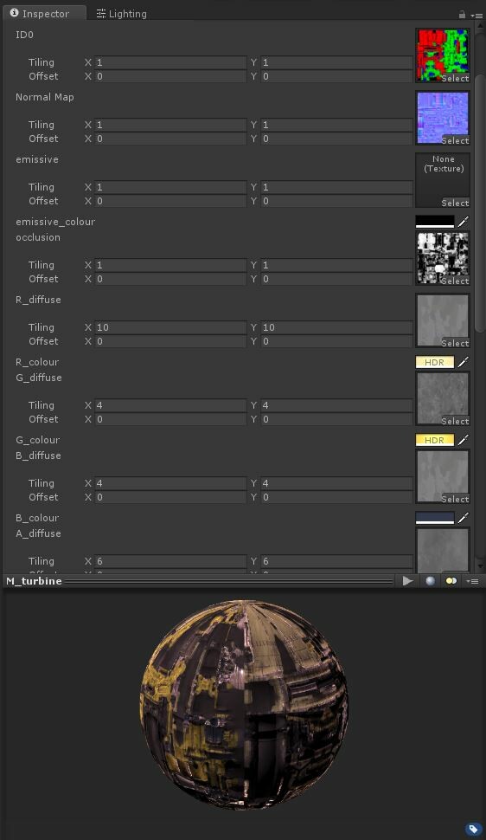
Task: Click the asset label tag icon
Action: coord(473,829)
